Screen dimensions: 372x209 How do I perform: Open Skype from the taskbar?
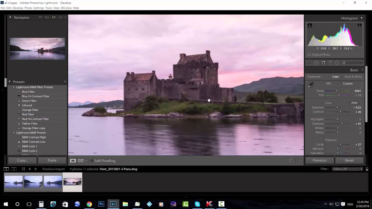pyautogui.click(x=197, y=204)
